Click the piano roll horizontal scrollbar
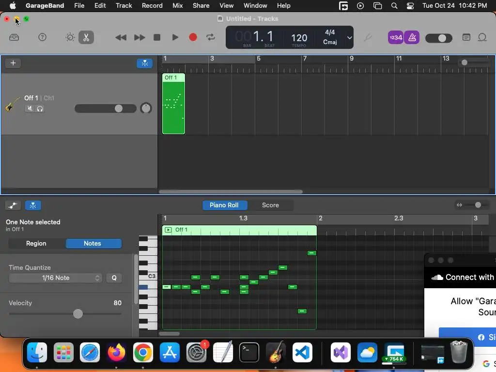 click(169, 333)
